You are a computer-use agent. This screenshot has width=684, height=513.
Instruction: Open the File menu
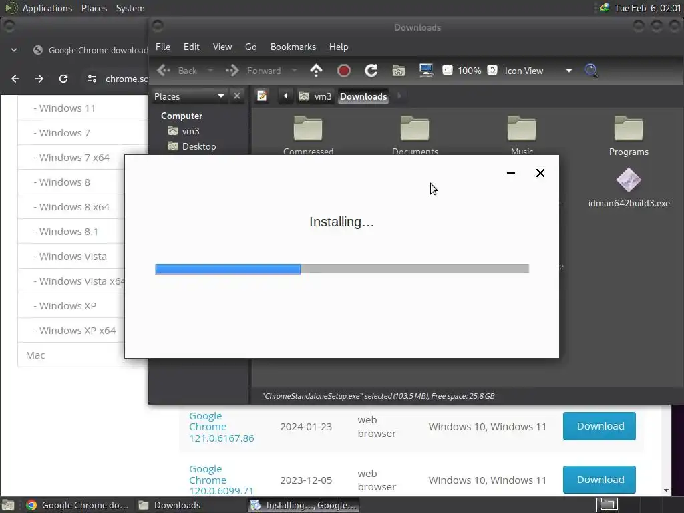[163, 47]
